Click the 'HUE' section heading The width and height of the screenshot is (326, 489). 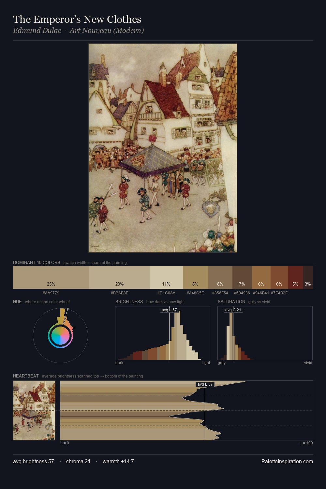17,302
